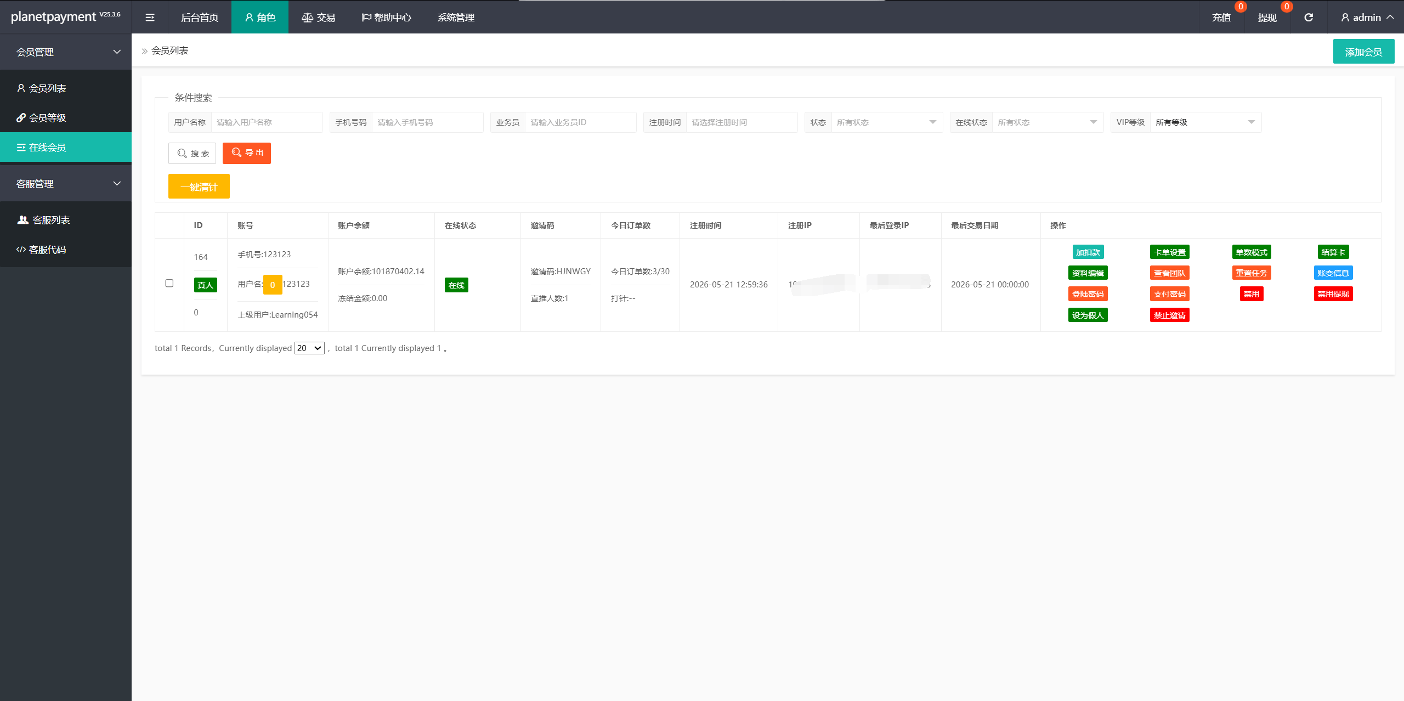Click the 搜索 search button
This screenshot has height=701, width=1404.
pyautogui.click(x=192, y=153)
